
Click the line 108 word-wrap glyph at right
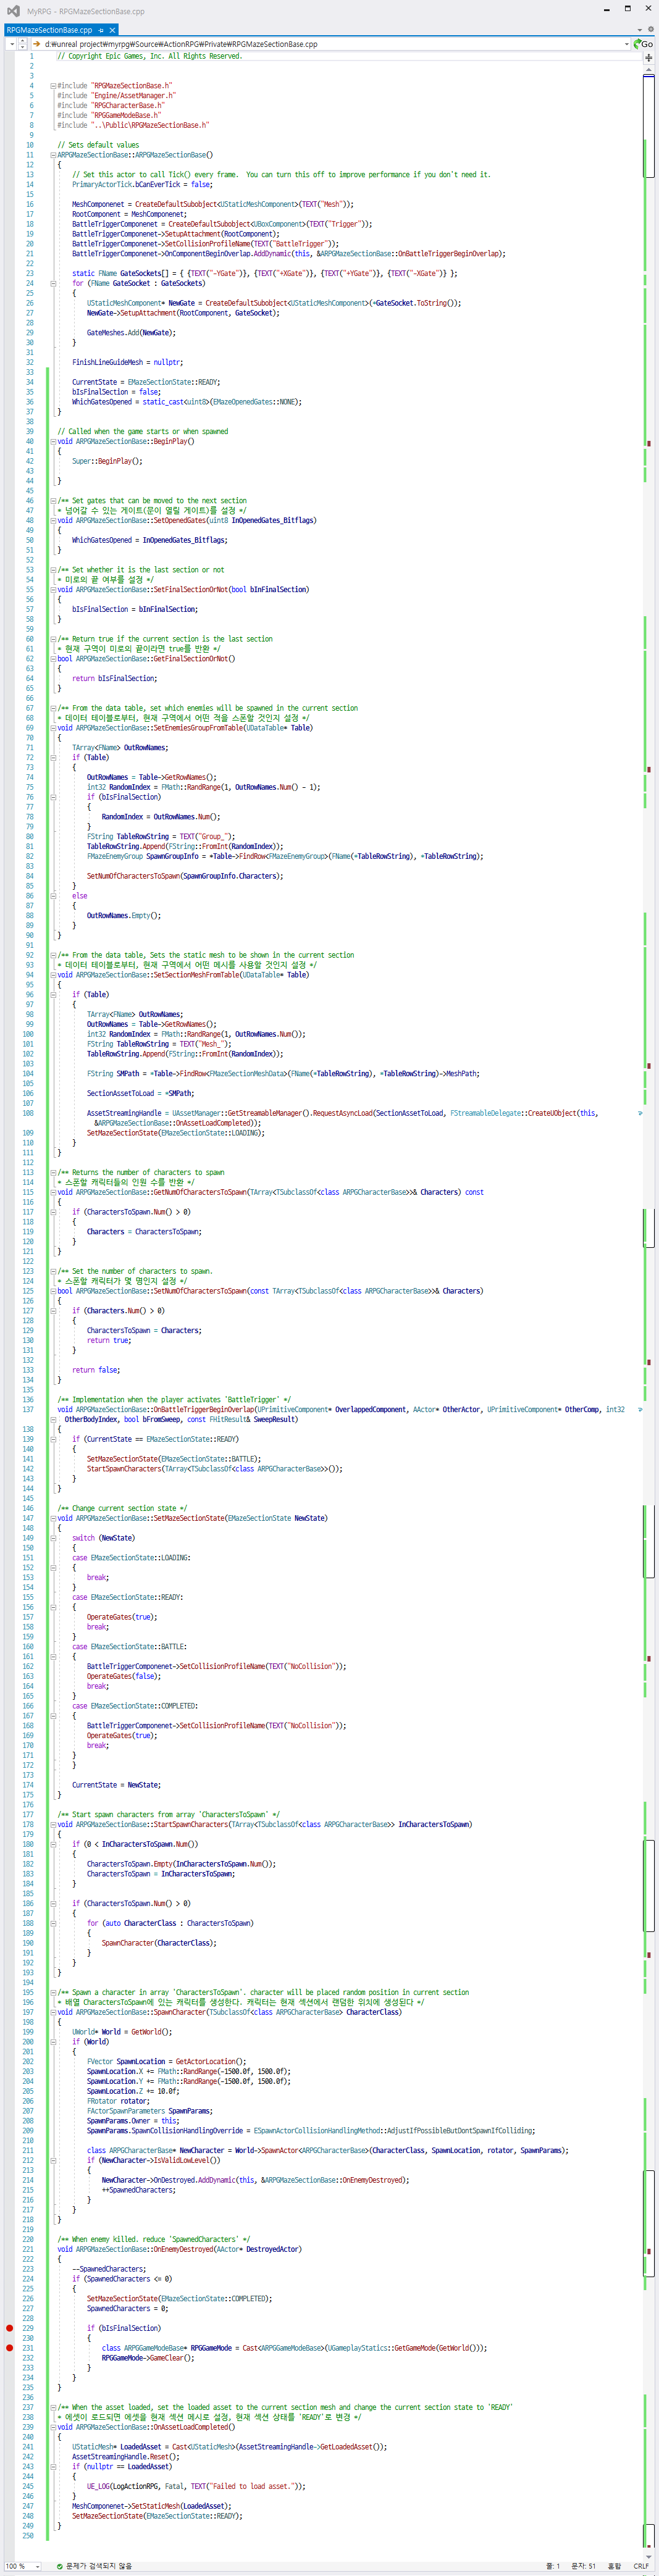click(640, 1113)
